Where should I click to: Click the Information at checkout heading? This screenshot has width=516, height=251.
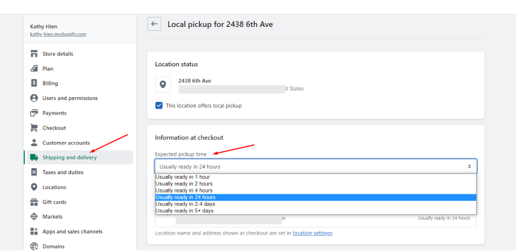click(189, 137)
